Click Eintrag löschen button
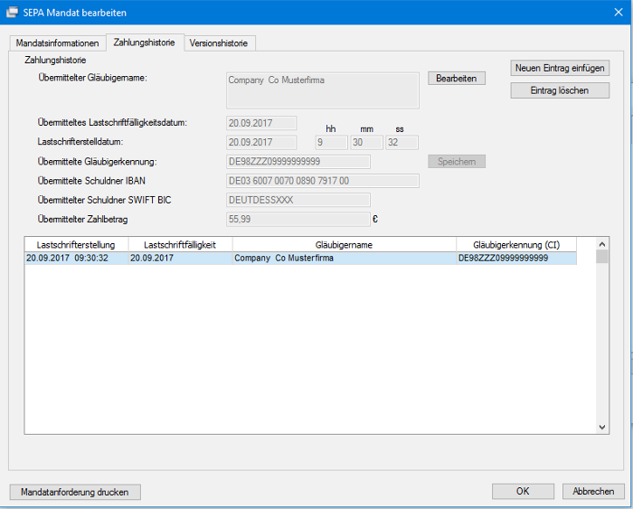 560,90
